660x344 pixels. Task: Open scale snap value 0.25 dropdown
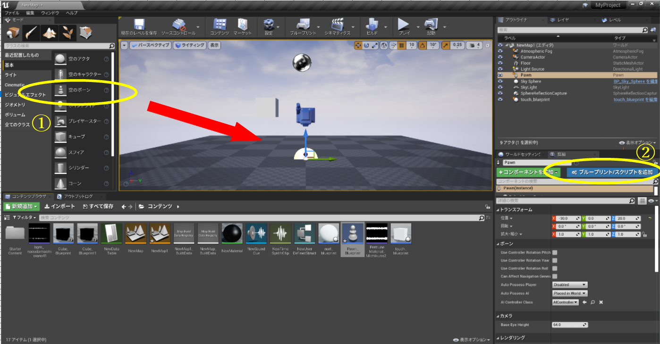click(x=457, y=45)
